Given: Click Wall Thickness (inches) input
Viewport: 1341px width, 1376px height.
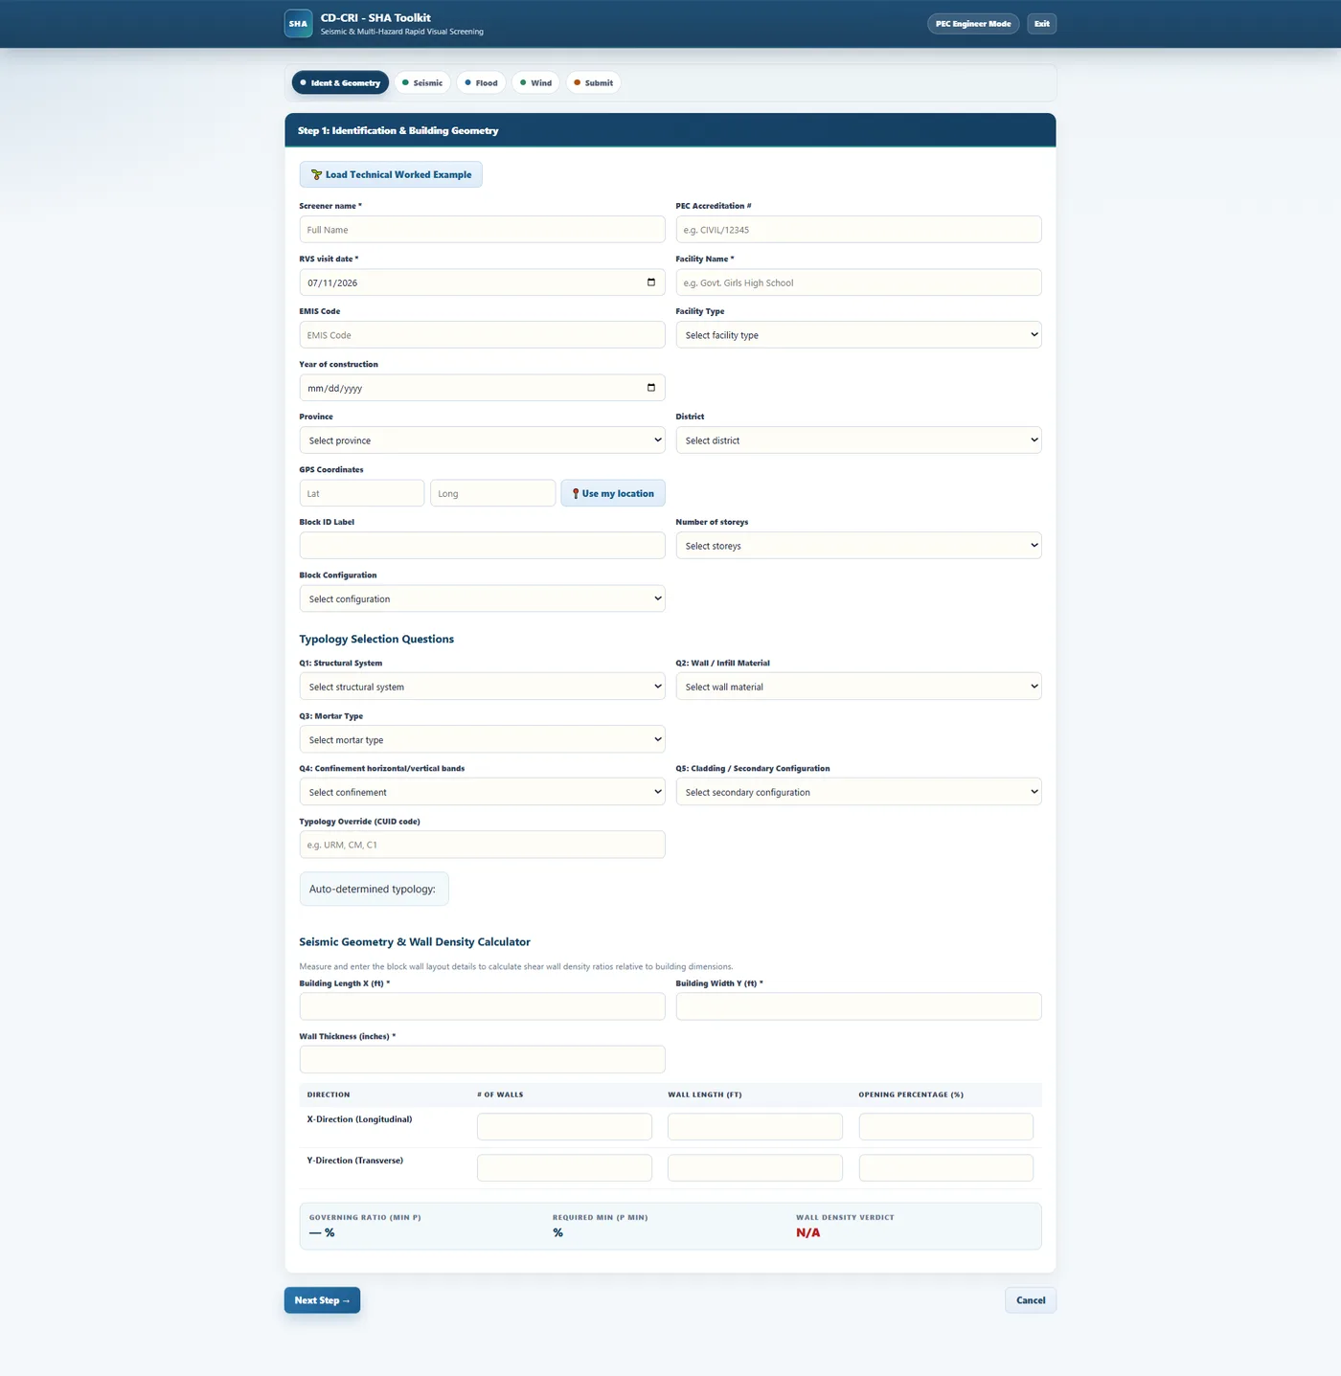Looking at the screenshot, I should coord(482,1059).
